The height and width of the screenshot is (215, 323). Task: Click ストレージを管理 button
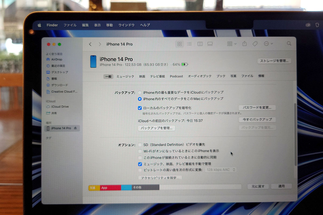(x=274, y=61)
